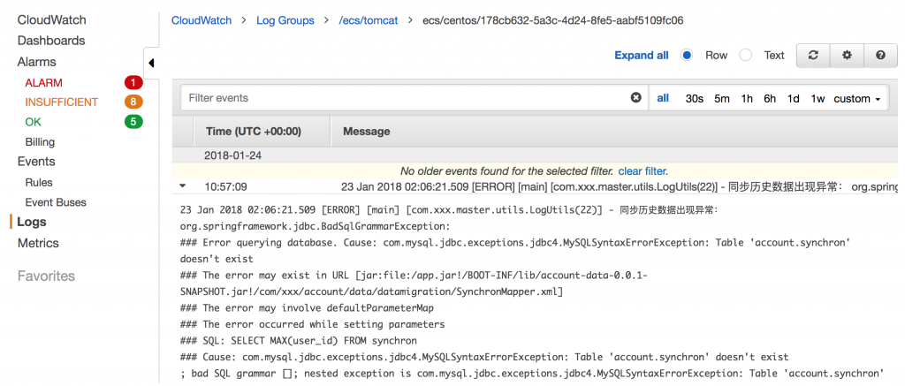Filter to last 6h
Screen dimensions: 905x386
pyautogui.click(x=770, y=99)
